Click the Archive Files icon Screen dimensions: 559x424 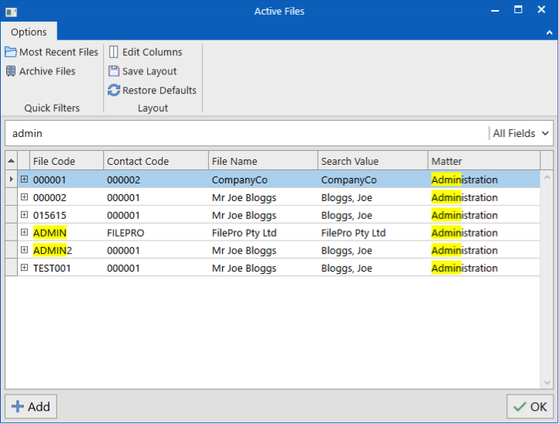coord(11,71)
